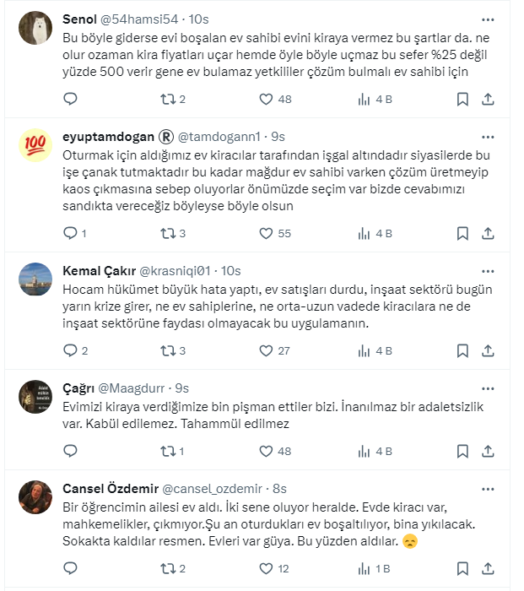Click Senol's white dog profile picture

pos(36,30)
